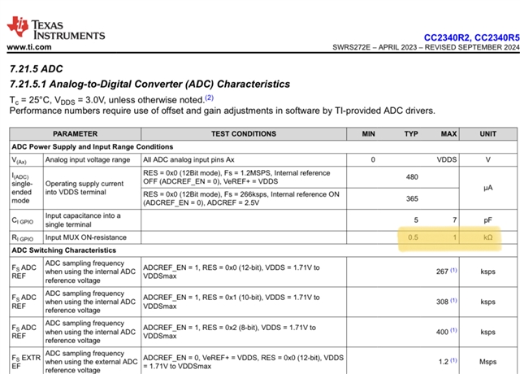
Task: Click footnote (1) next to 1.2 Msps
Action: pos(453,360)
